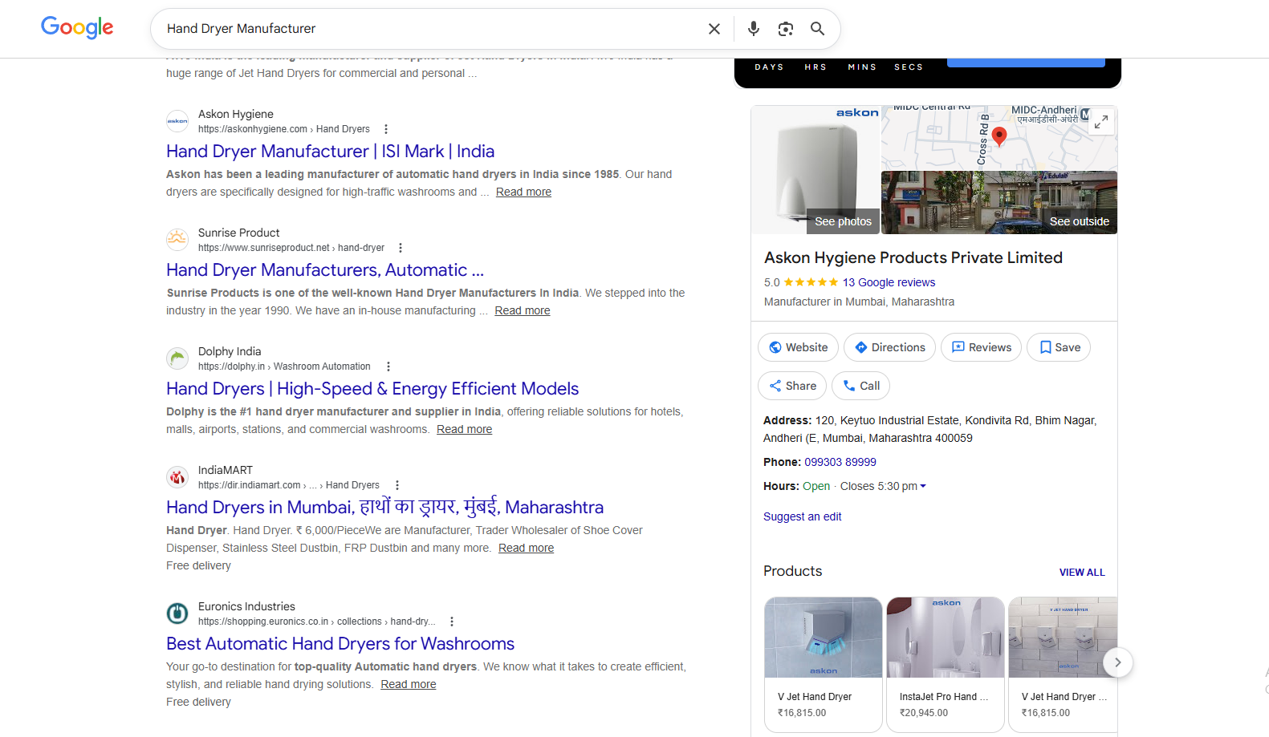Click VIEW ALL products link
The height and width of the screenshot is (737, 1269).
click(1082, 573)
